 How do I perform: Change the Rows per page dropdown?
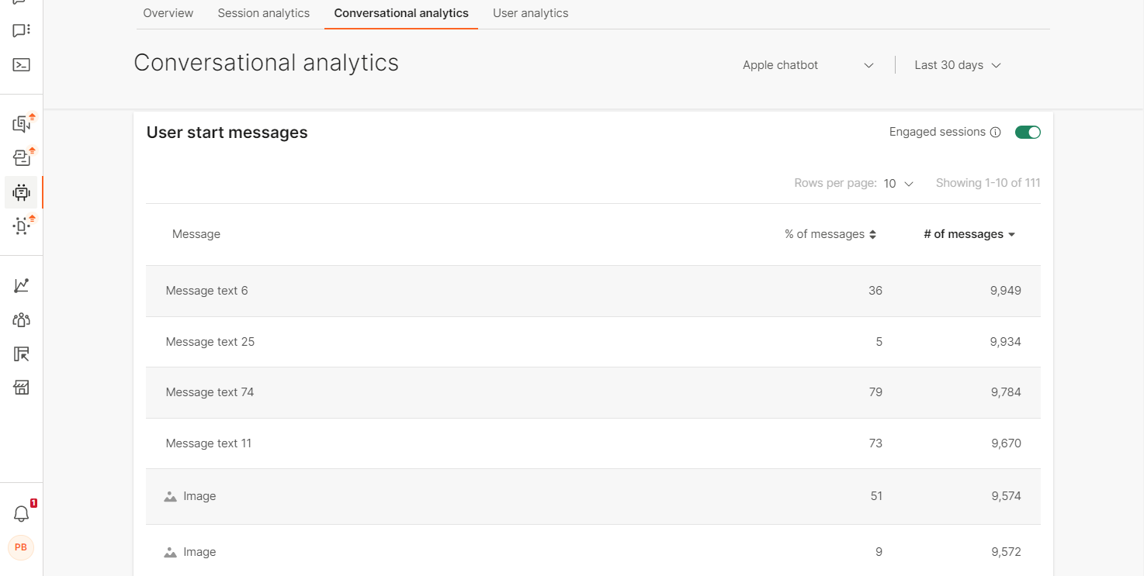coord(899,184)
